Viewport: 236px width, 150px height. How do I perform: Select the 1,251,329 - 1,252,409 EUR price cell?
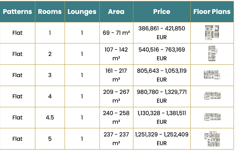point(162,139)
